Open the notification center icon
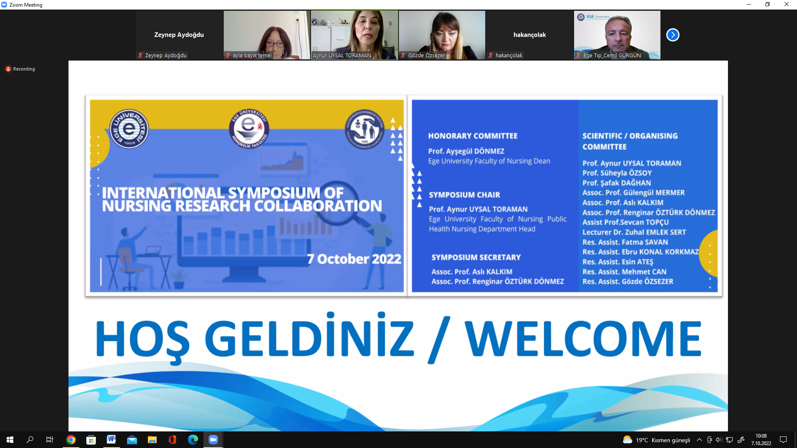797x448 pixels. (x=783, y=440)
